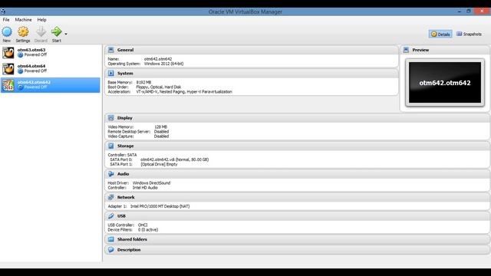Click the New virtual machine icon
This screenshot has height=276, width=491.
click(x=7, y=31)
